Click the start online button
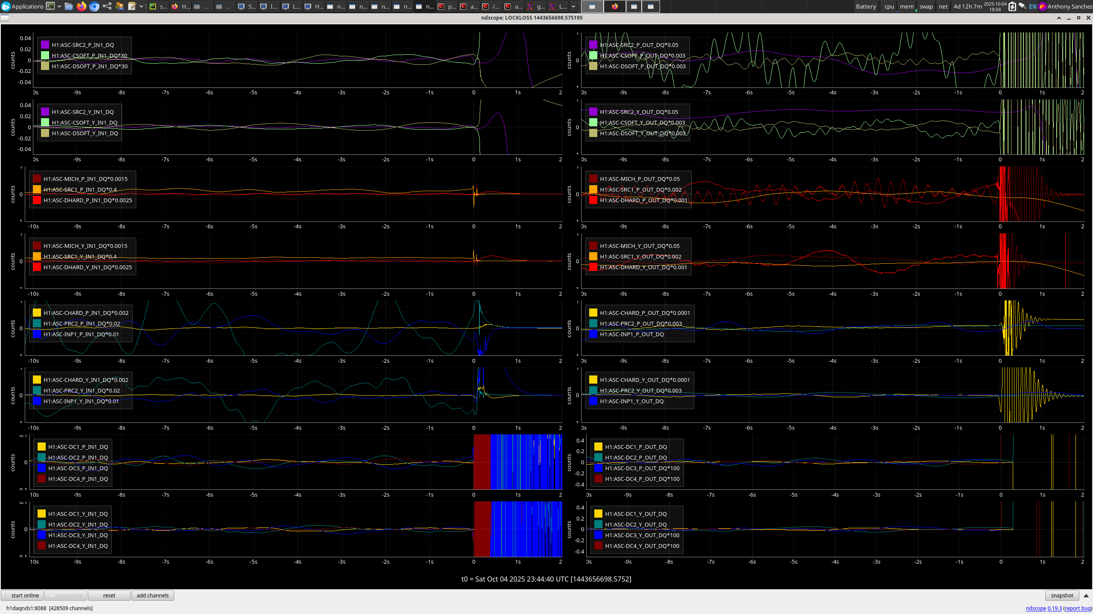 (x=22, y=596)
